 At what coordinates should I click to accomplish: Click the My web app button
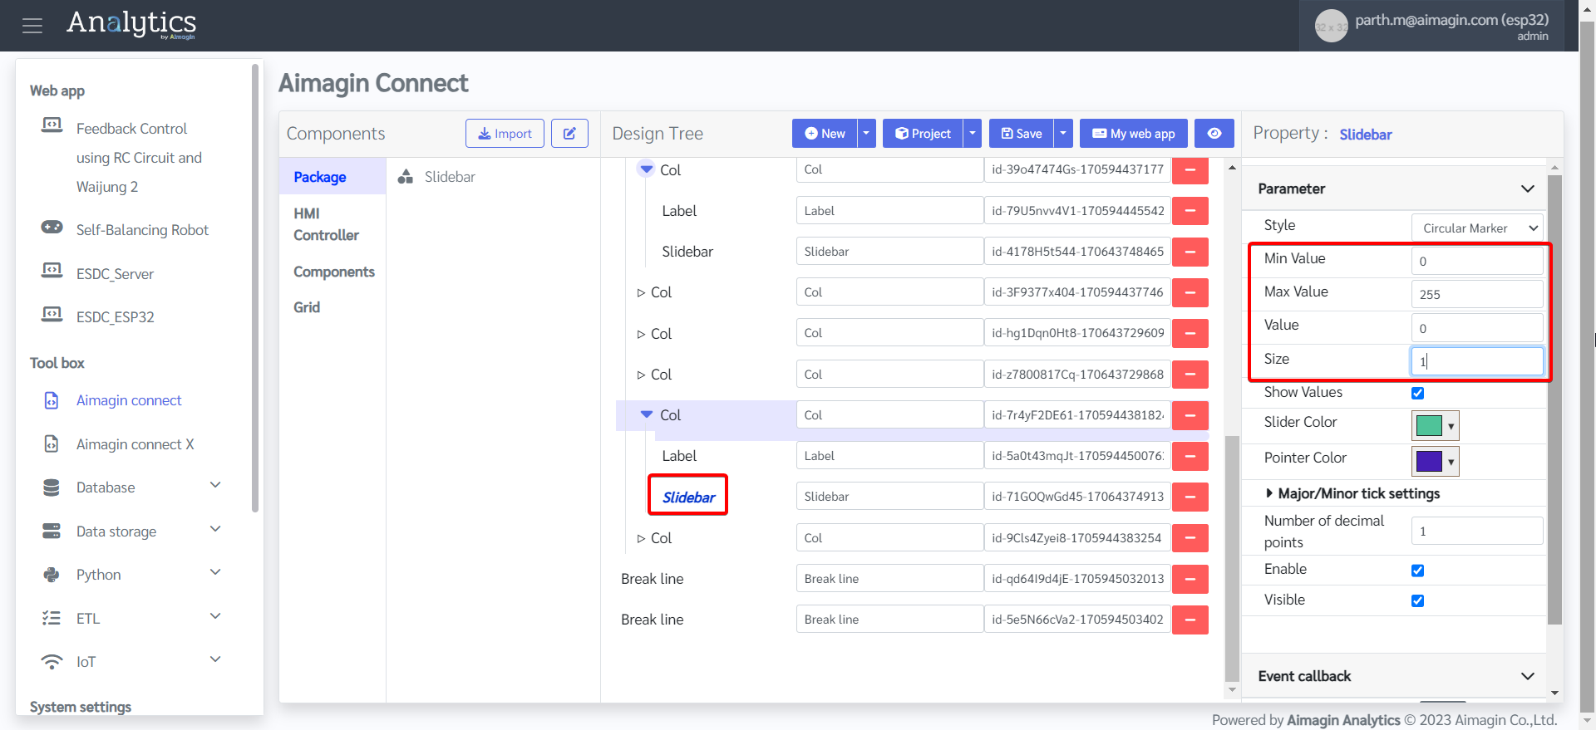tap(1134, 134)
